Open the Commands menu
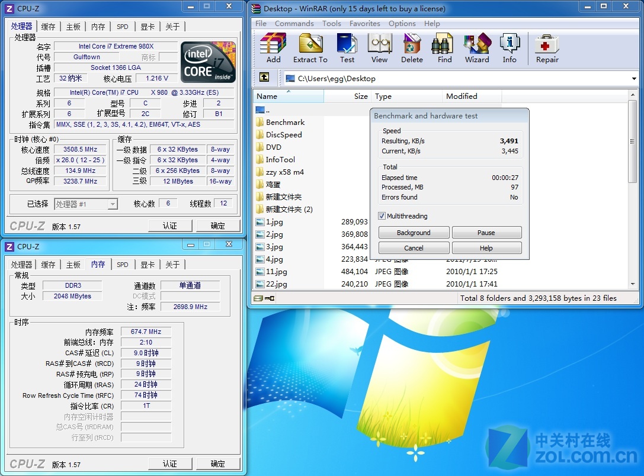Screen dimensions: 644x476 [x=294, y=24]
